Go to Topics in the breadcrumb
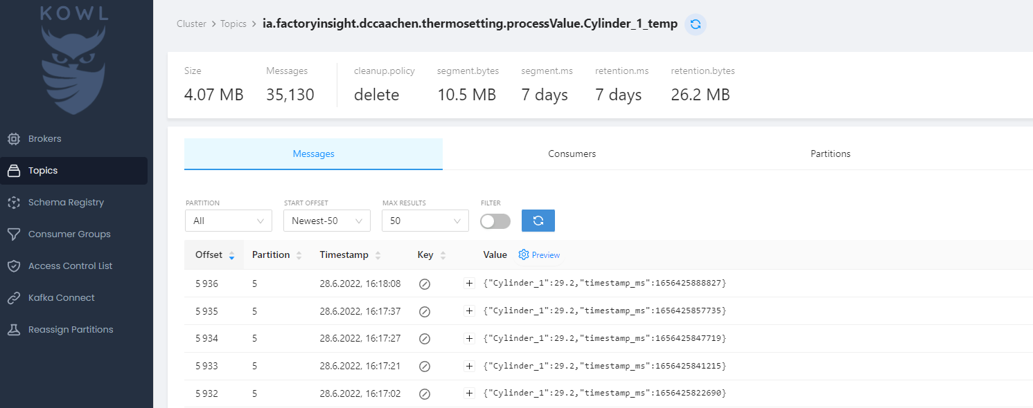1033x408 pixels. click(233, 24)
